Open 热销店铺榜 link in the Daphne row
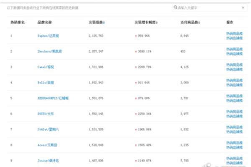The width and height of the screenshot is (251, 167). 234,38
